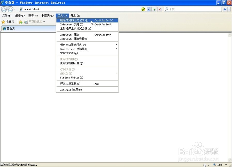Open the 文件(F) menu
Viewport: 232px width, 167px height.
pos(7,16)
